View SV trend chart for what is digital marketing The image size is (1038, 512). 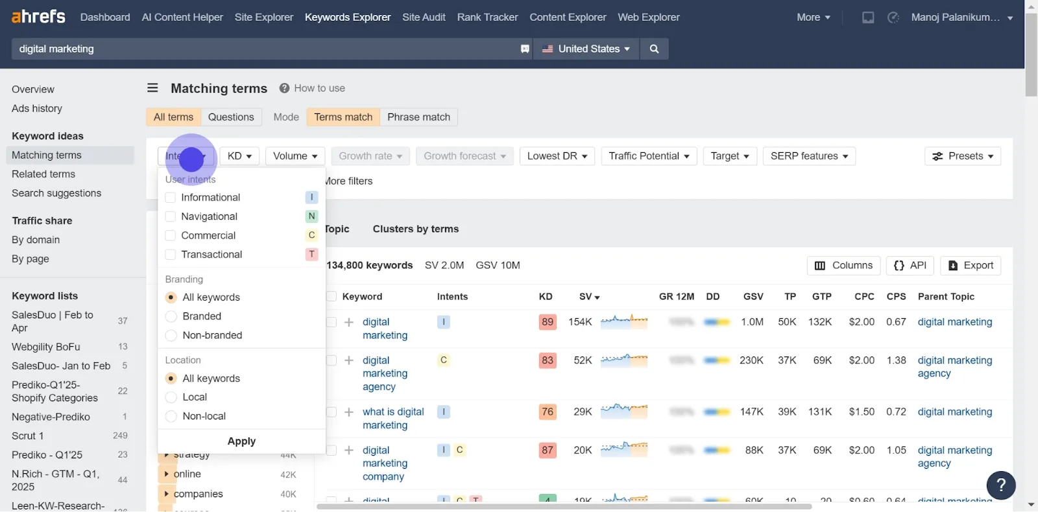(624, 411)
